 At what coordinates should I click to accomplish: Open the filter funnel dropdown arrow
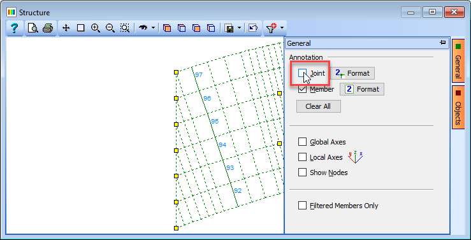point(282,28)
